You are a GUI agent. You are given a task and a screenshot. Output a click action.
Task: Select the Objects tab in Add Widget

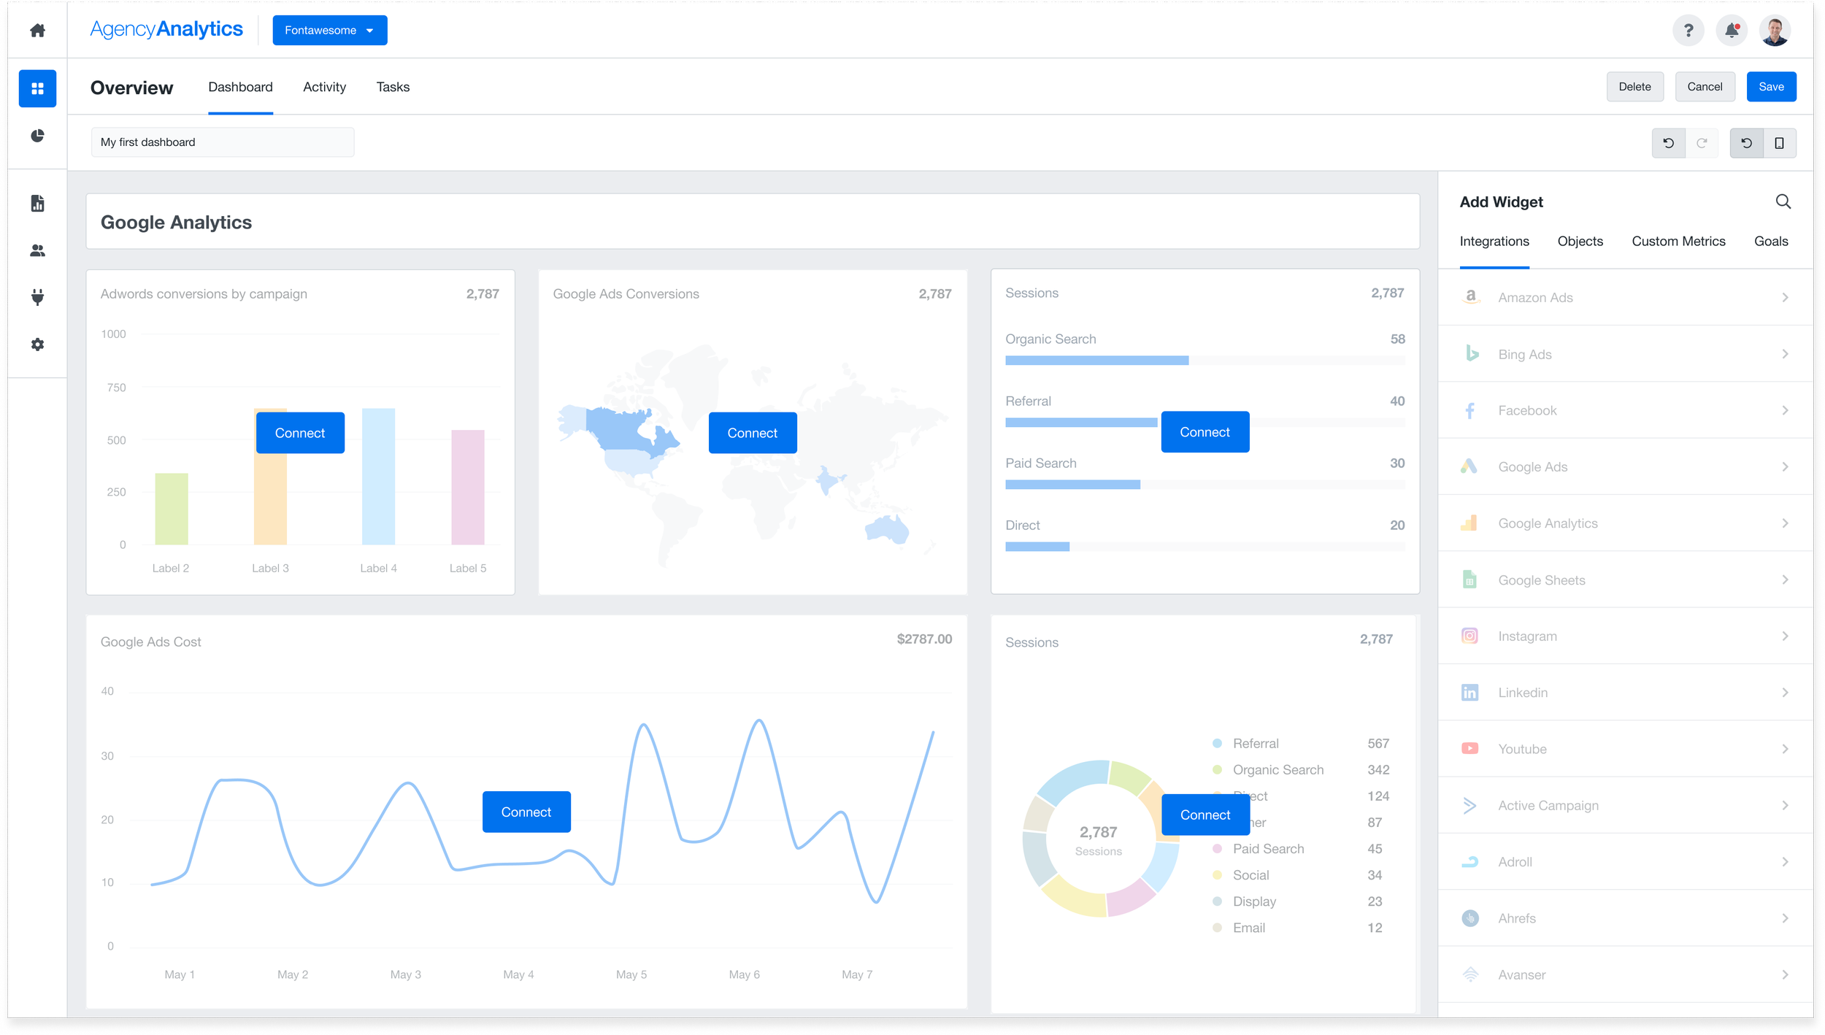point(1580,242)
